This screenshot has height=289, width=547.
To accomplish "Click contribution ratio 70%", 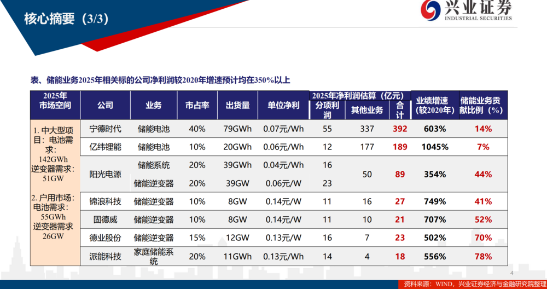I will (483, 238).
